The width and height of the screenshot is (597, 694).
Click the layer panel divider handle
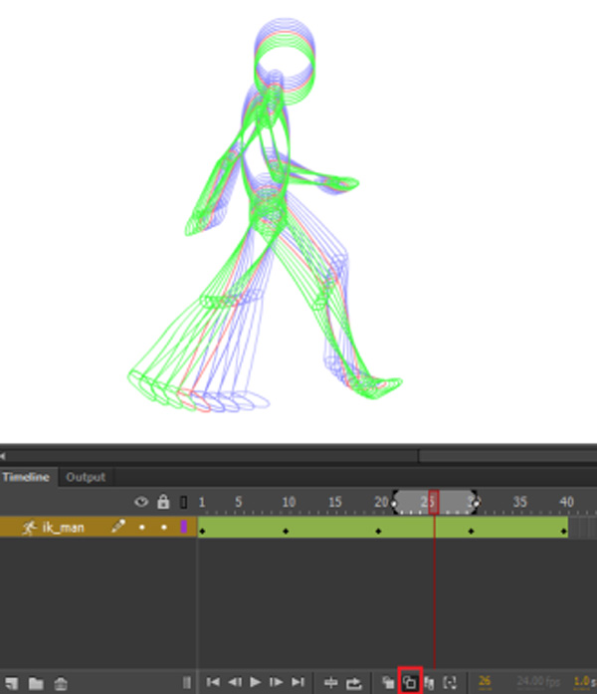click(x=187, y=682)
